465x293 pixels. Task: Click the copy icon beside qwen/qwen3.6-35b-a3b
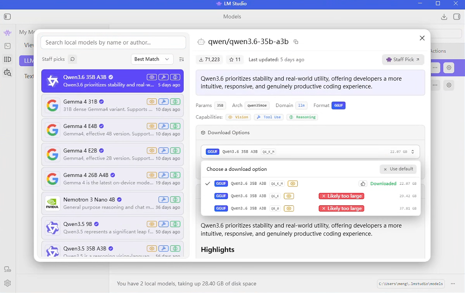click(x=296, y=42)
